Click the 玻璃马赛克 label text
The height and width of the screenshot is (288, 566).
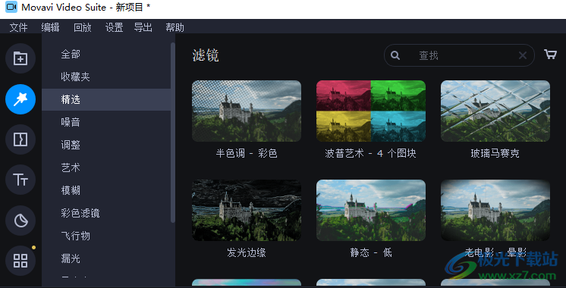pyautogui.click(x=495, y=154)
